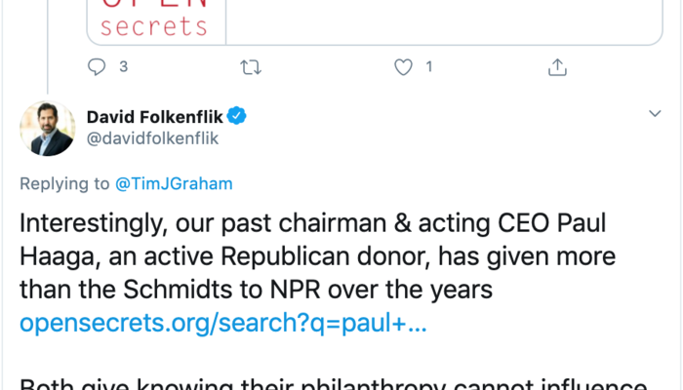Retweet the Open Secrets tweet
683x390 pixels.
251,67
